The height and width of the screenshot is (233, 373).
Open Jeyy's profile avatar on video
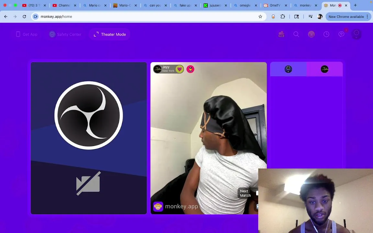pos(157,69)
